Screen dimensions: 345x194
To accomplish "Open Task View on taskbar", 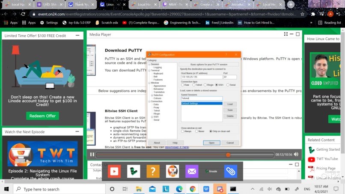I will 125,189.
